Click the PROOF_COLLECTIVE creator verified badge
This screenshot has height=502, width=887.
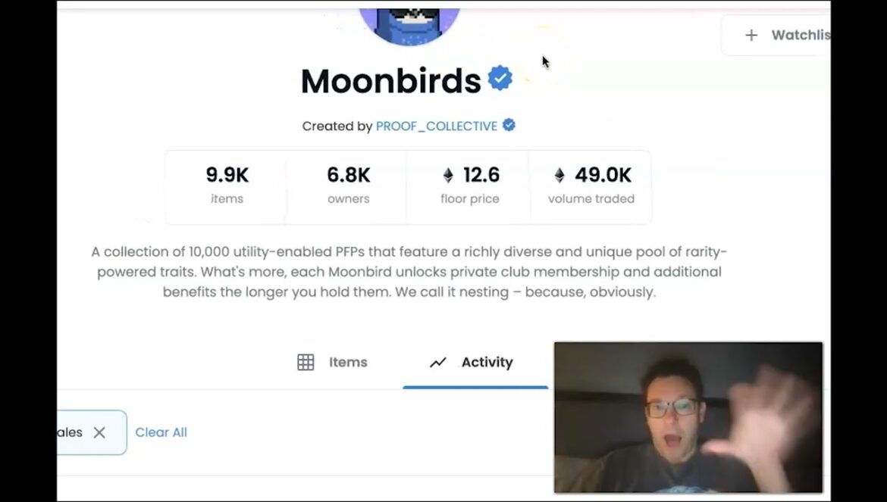click(509, 126)
